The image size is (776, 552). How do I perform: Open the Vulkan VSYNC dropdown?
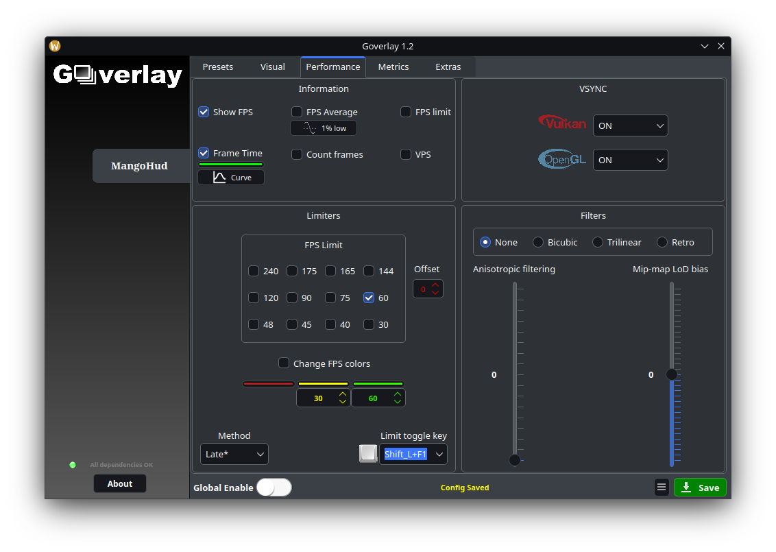(630, 125)
